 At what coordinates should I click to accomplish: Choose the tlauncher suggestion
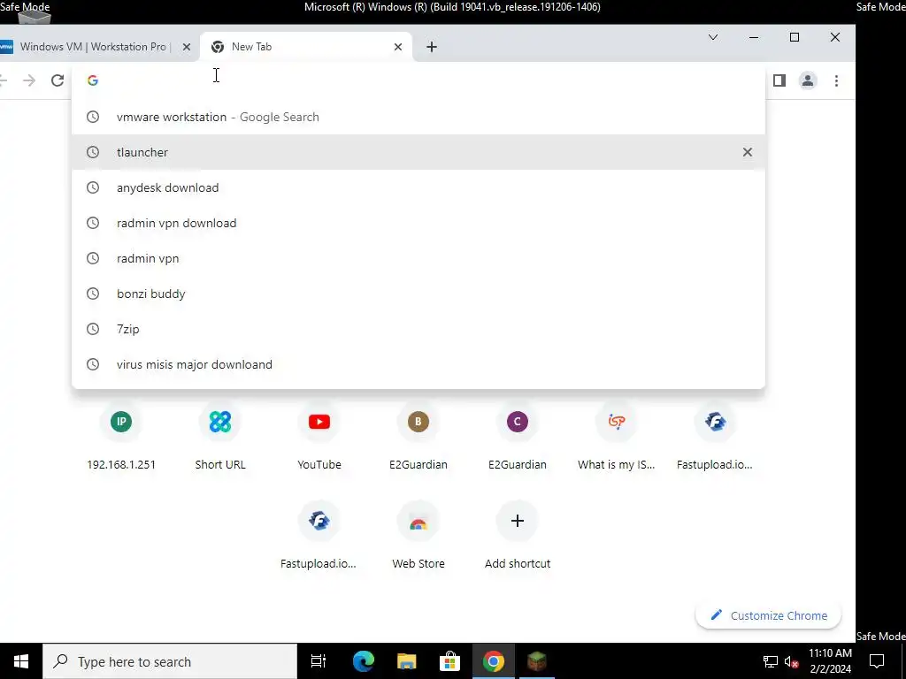coord(418,152)
